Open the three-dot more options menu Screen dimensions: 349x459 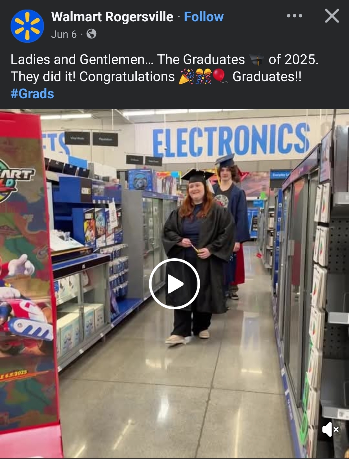(x=294, y=16)
